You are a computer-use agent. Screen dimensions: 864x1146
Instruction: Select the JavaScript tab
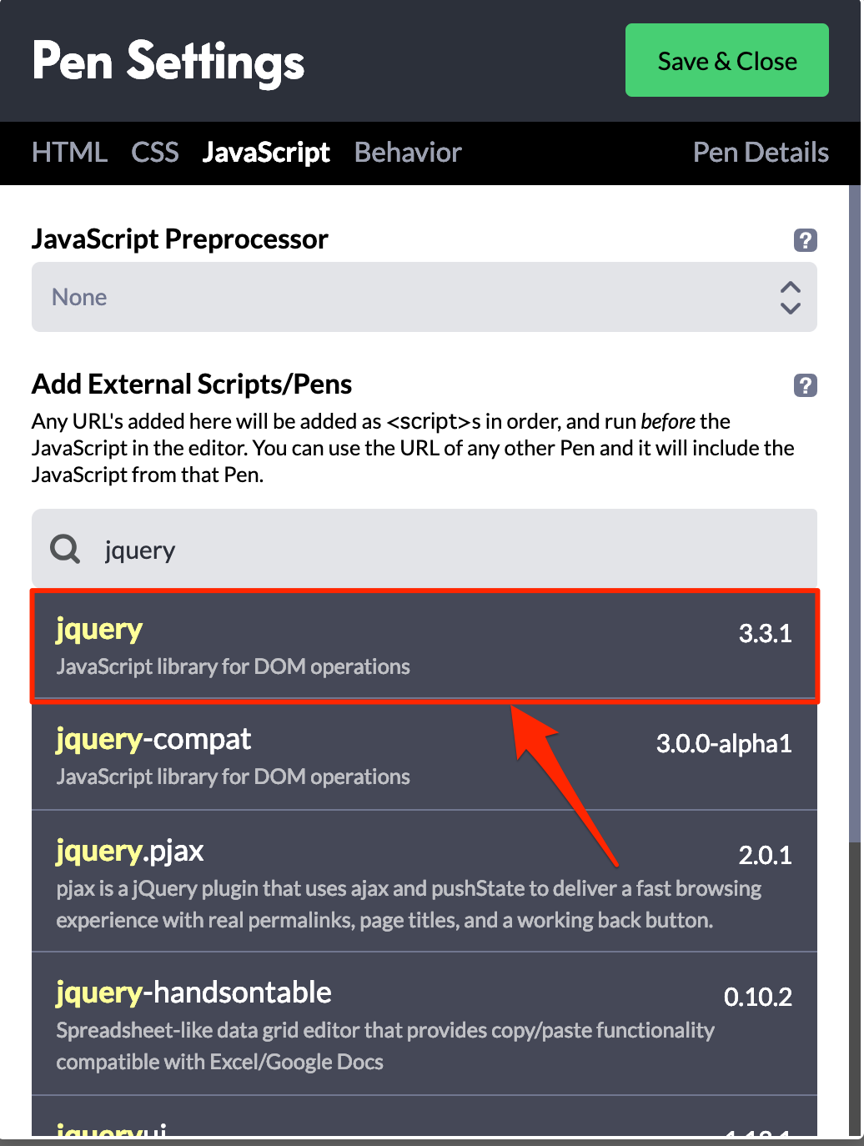coord(266,153)
